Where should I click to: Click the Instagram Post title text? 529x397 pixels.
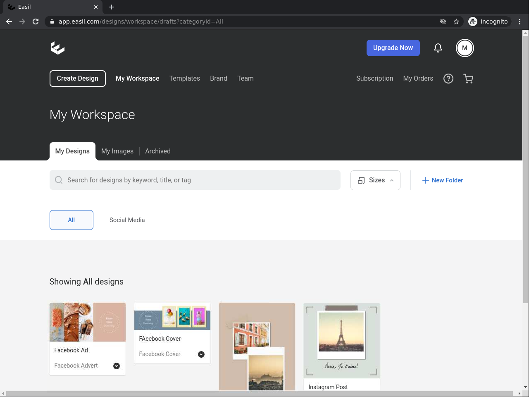328,387
